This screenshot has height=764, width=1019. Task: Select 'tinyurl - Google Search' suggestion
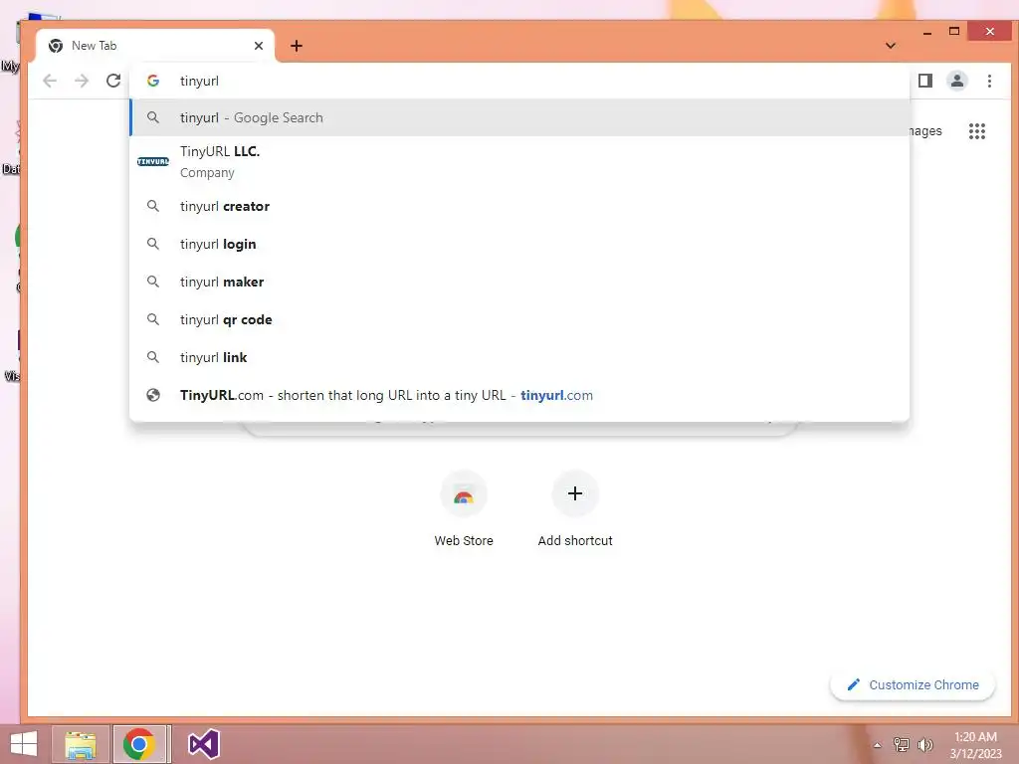pyautogui.click(x=519, y=117)
